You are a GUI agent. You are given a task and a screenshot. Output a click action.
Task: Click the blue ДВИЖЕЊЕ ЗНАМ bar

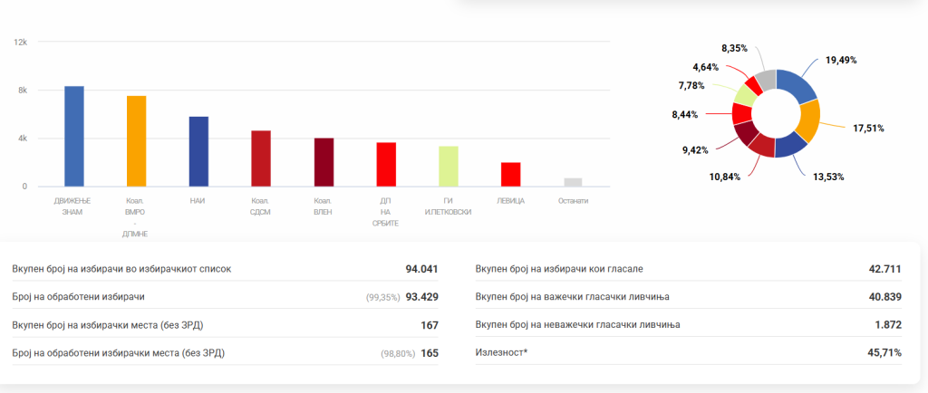click(x=74, y=137)
